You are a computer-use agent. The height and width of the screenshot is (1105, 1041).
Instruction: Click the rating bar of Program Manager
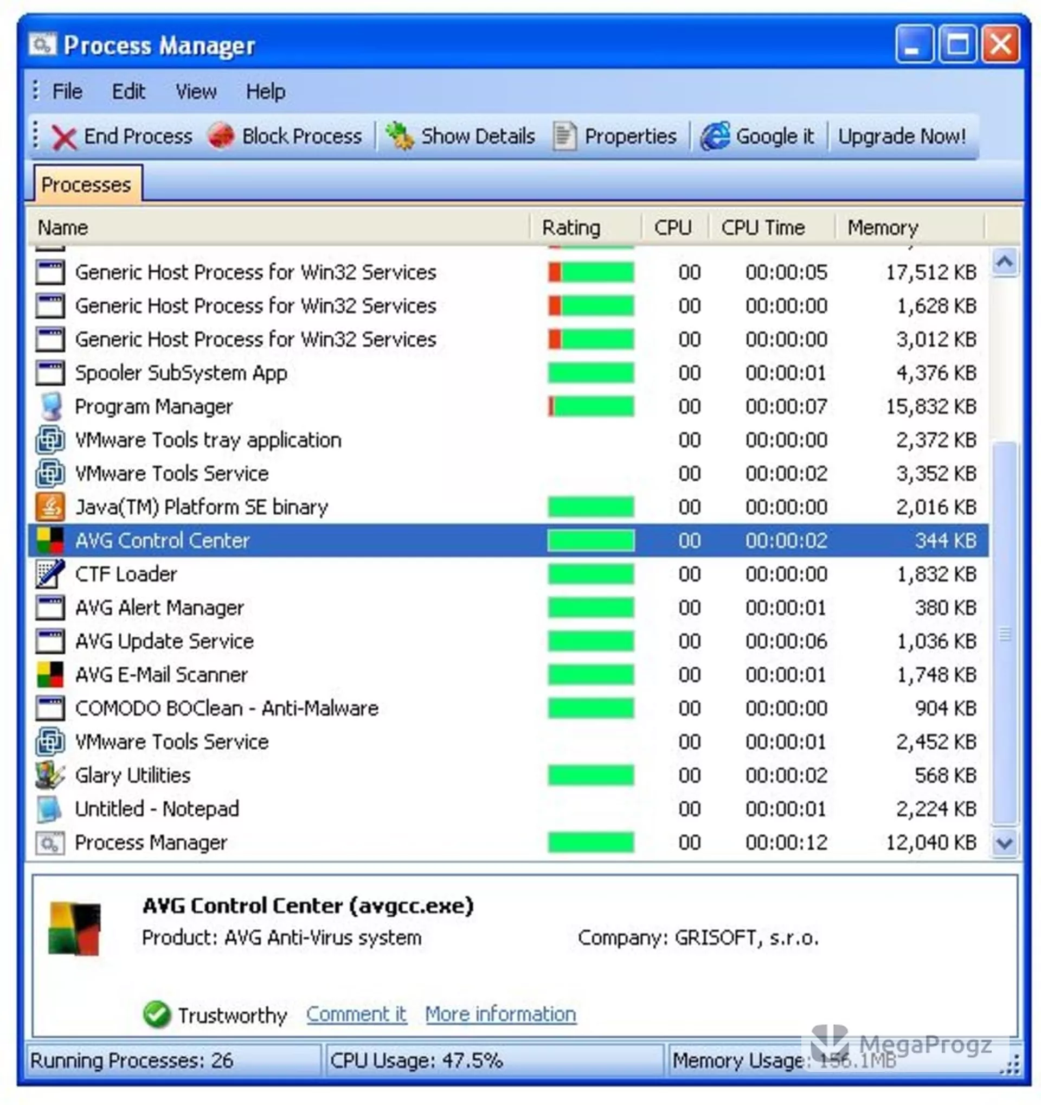coord(590,407)
